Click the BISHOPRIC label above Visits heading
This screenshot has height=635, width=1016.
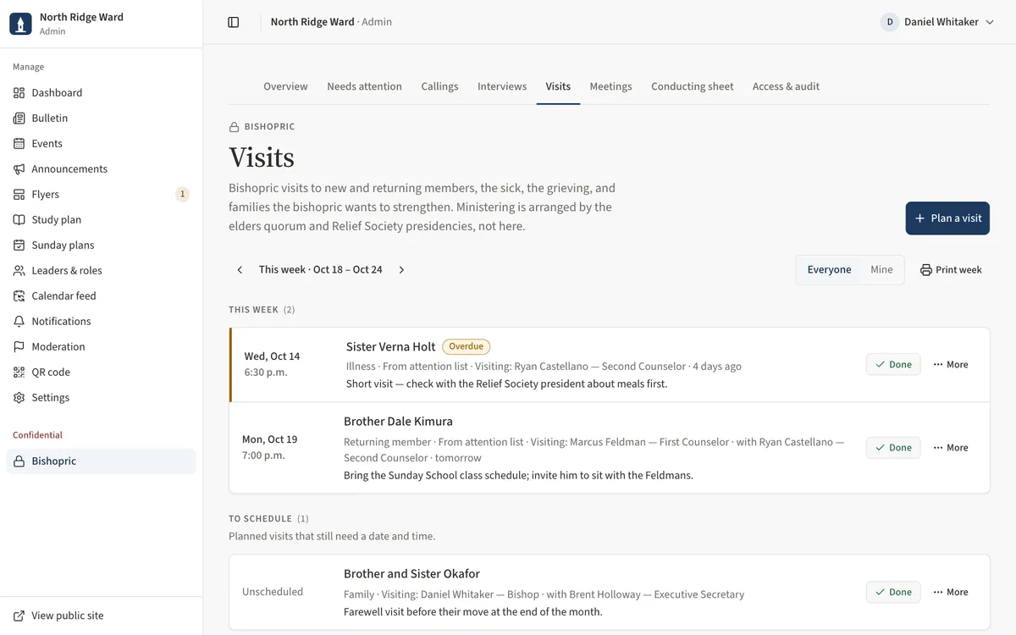click(269, 127)
